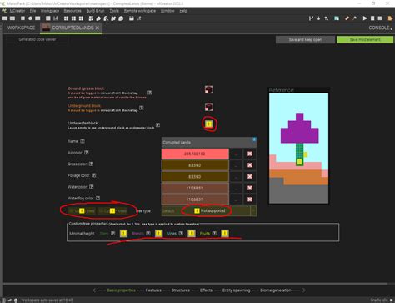The width and height of the screenshot is (395, 303).
Task: Open the Underground block selector icon
Action: pyautogui.click(x=209, y=107)
